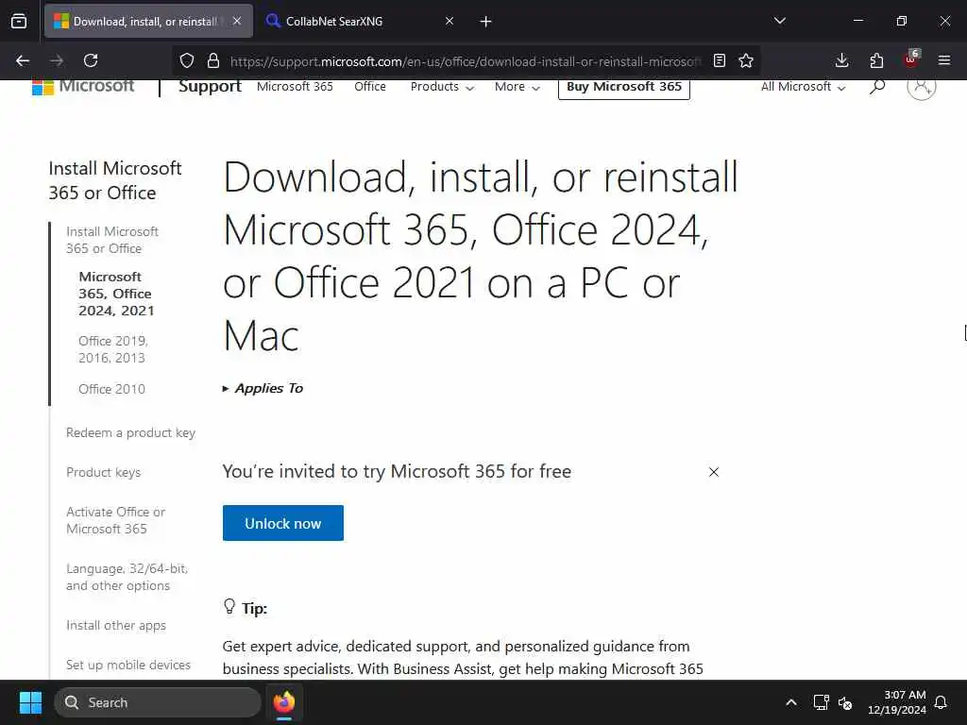Click the Firefox icon in the taskbar
This screenshot has height=725, width=967.
coord(284,702)
